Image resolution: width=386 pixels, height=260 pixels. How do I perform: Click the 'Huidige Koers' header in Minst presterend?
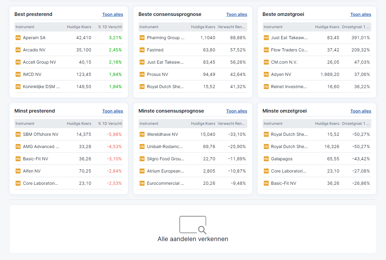[79, 124]
